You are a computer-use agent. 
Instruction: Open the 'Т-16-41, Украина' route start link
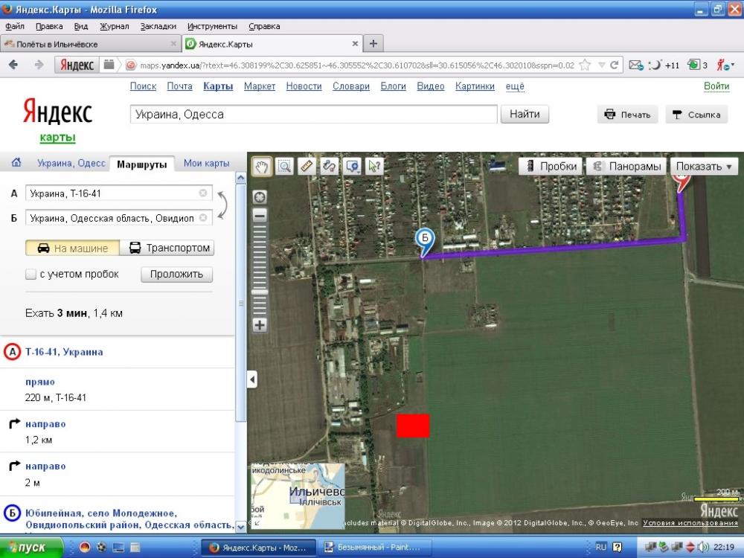pyautogui.click(x=64, y=352)
